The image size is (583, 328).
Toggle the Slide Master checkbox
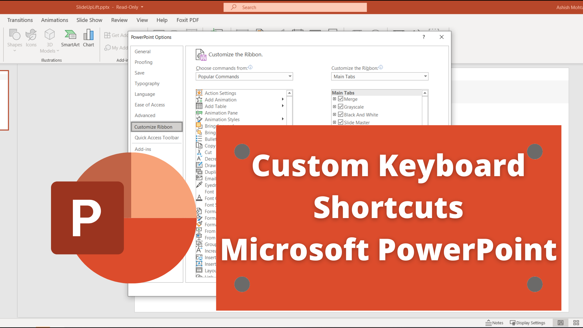(341, 122)
